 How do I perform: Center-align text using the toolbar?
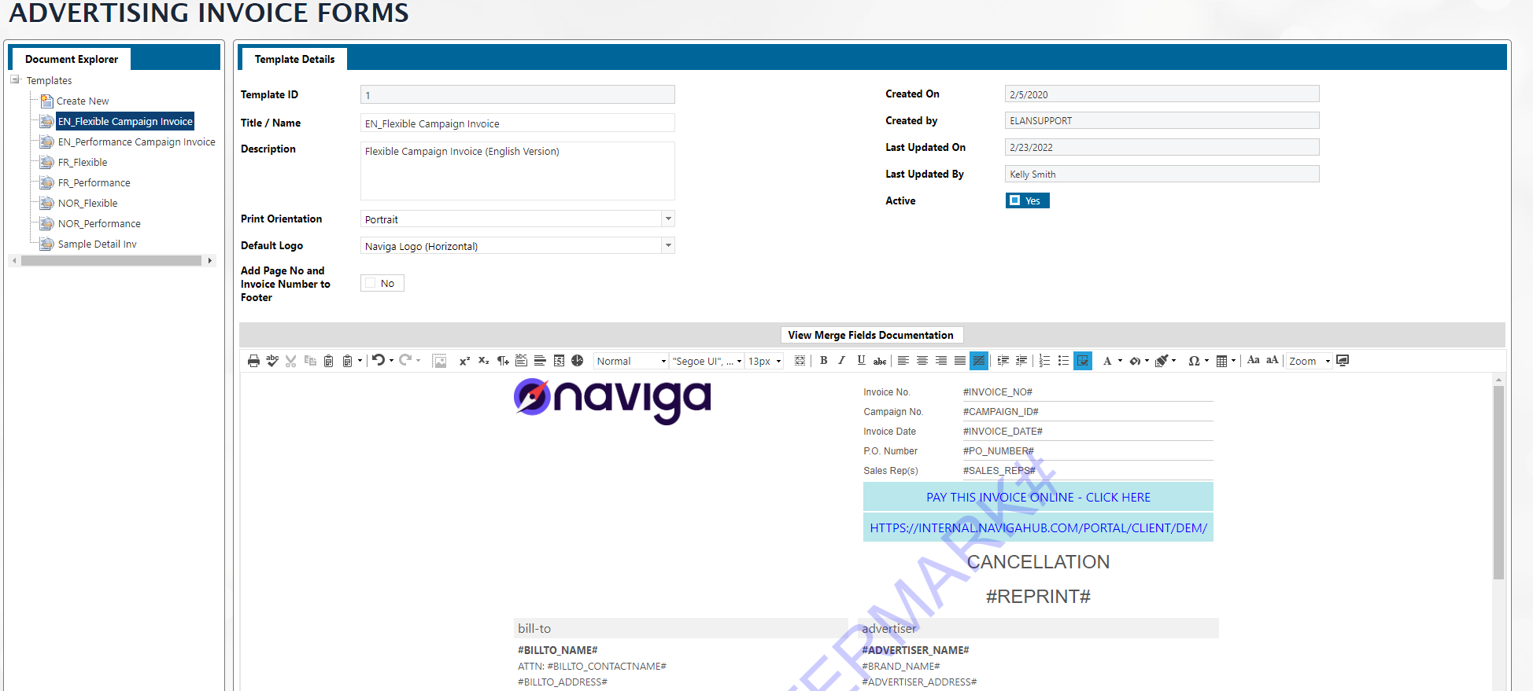(x=922, y=361)
